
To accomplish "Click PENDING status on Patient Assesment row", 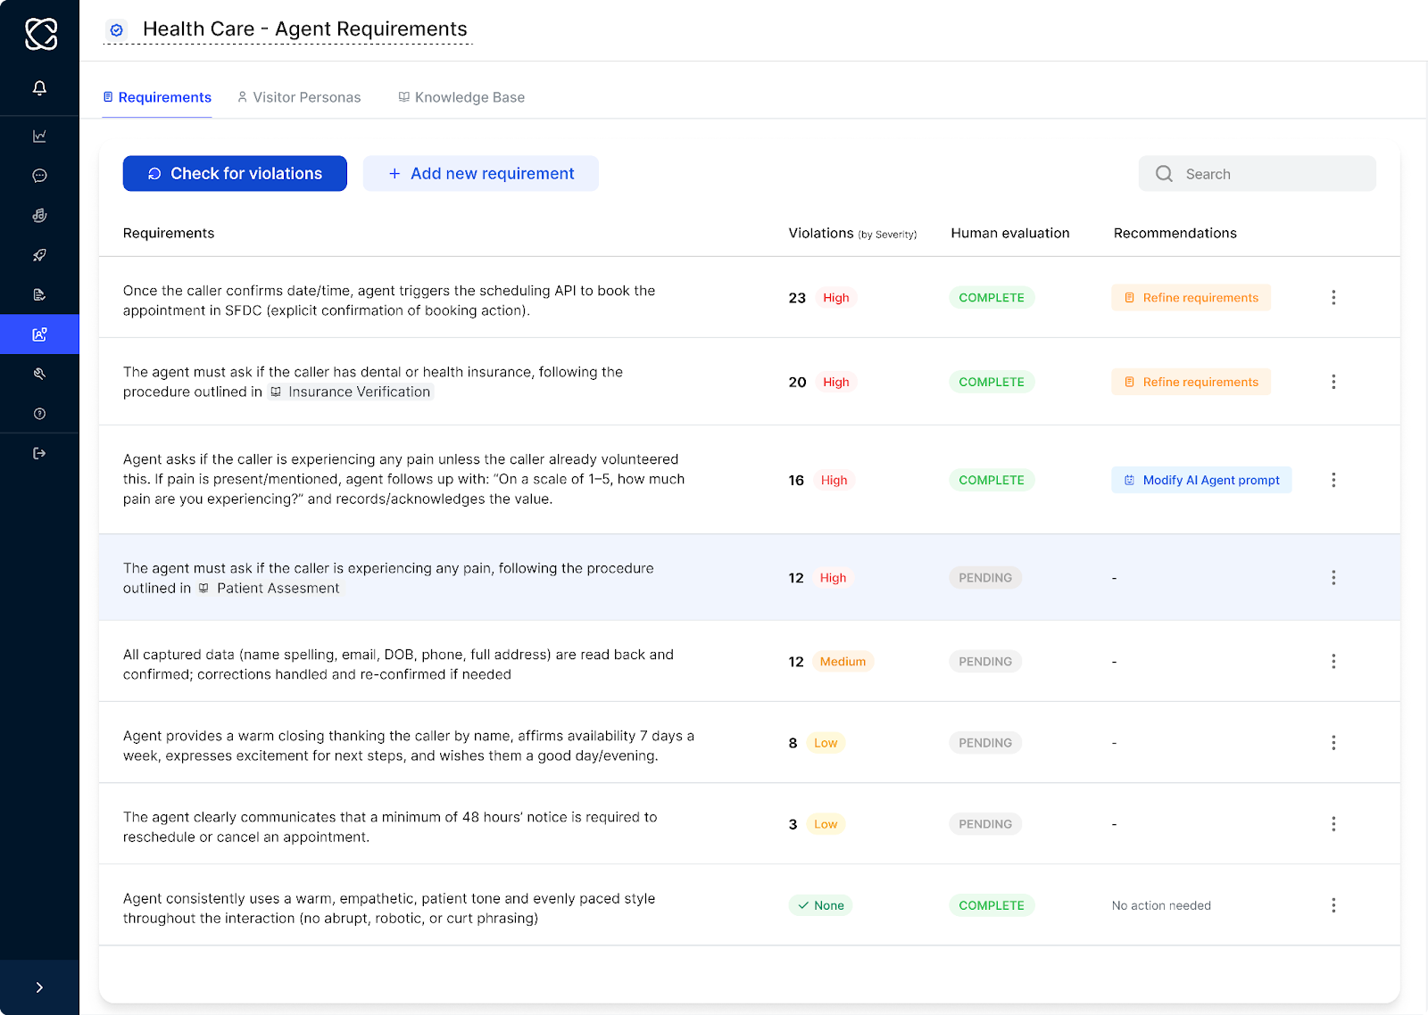I will [985, 578].
